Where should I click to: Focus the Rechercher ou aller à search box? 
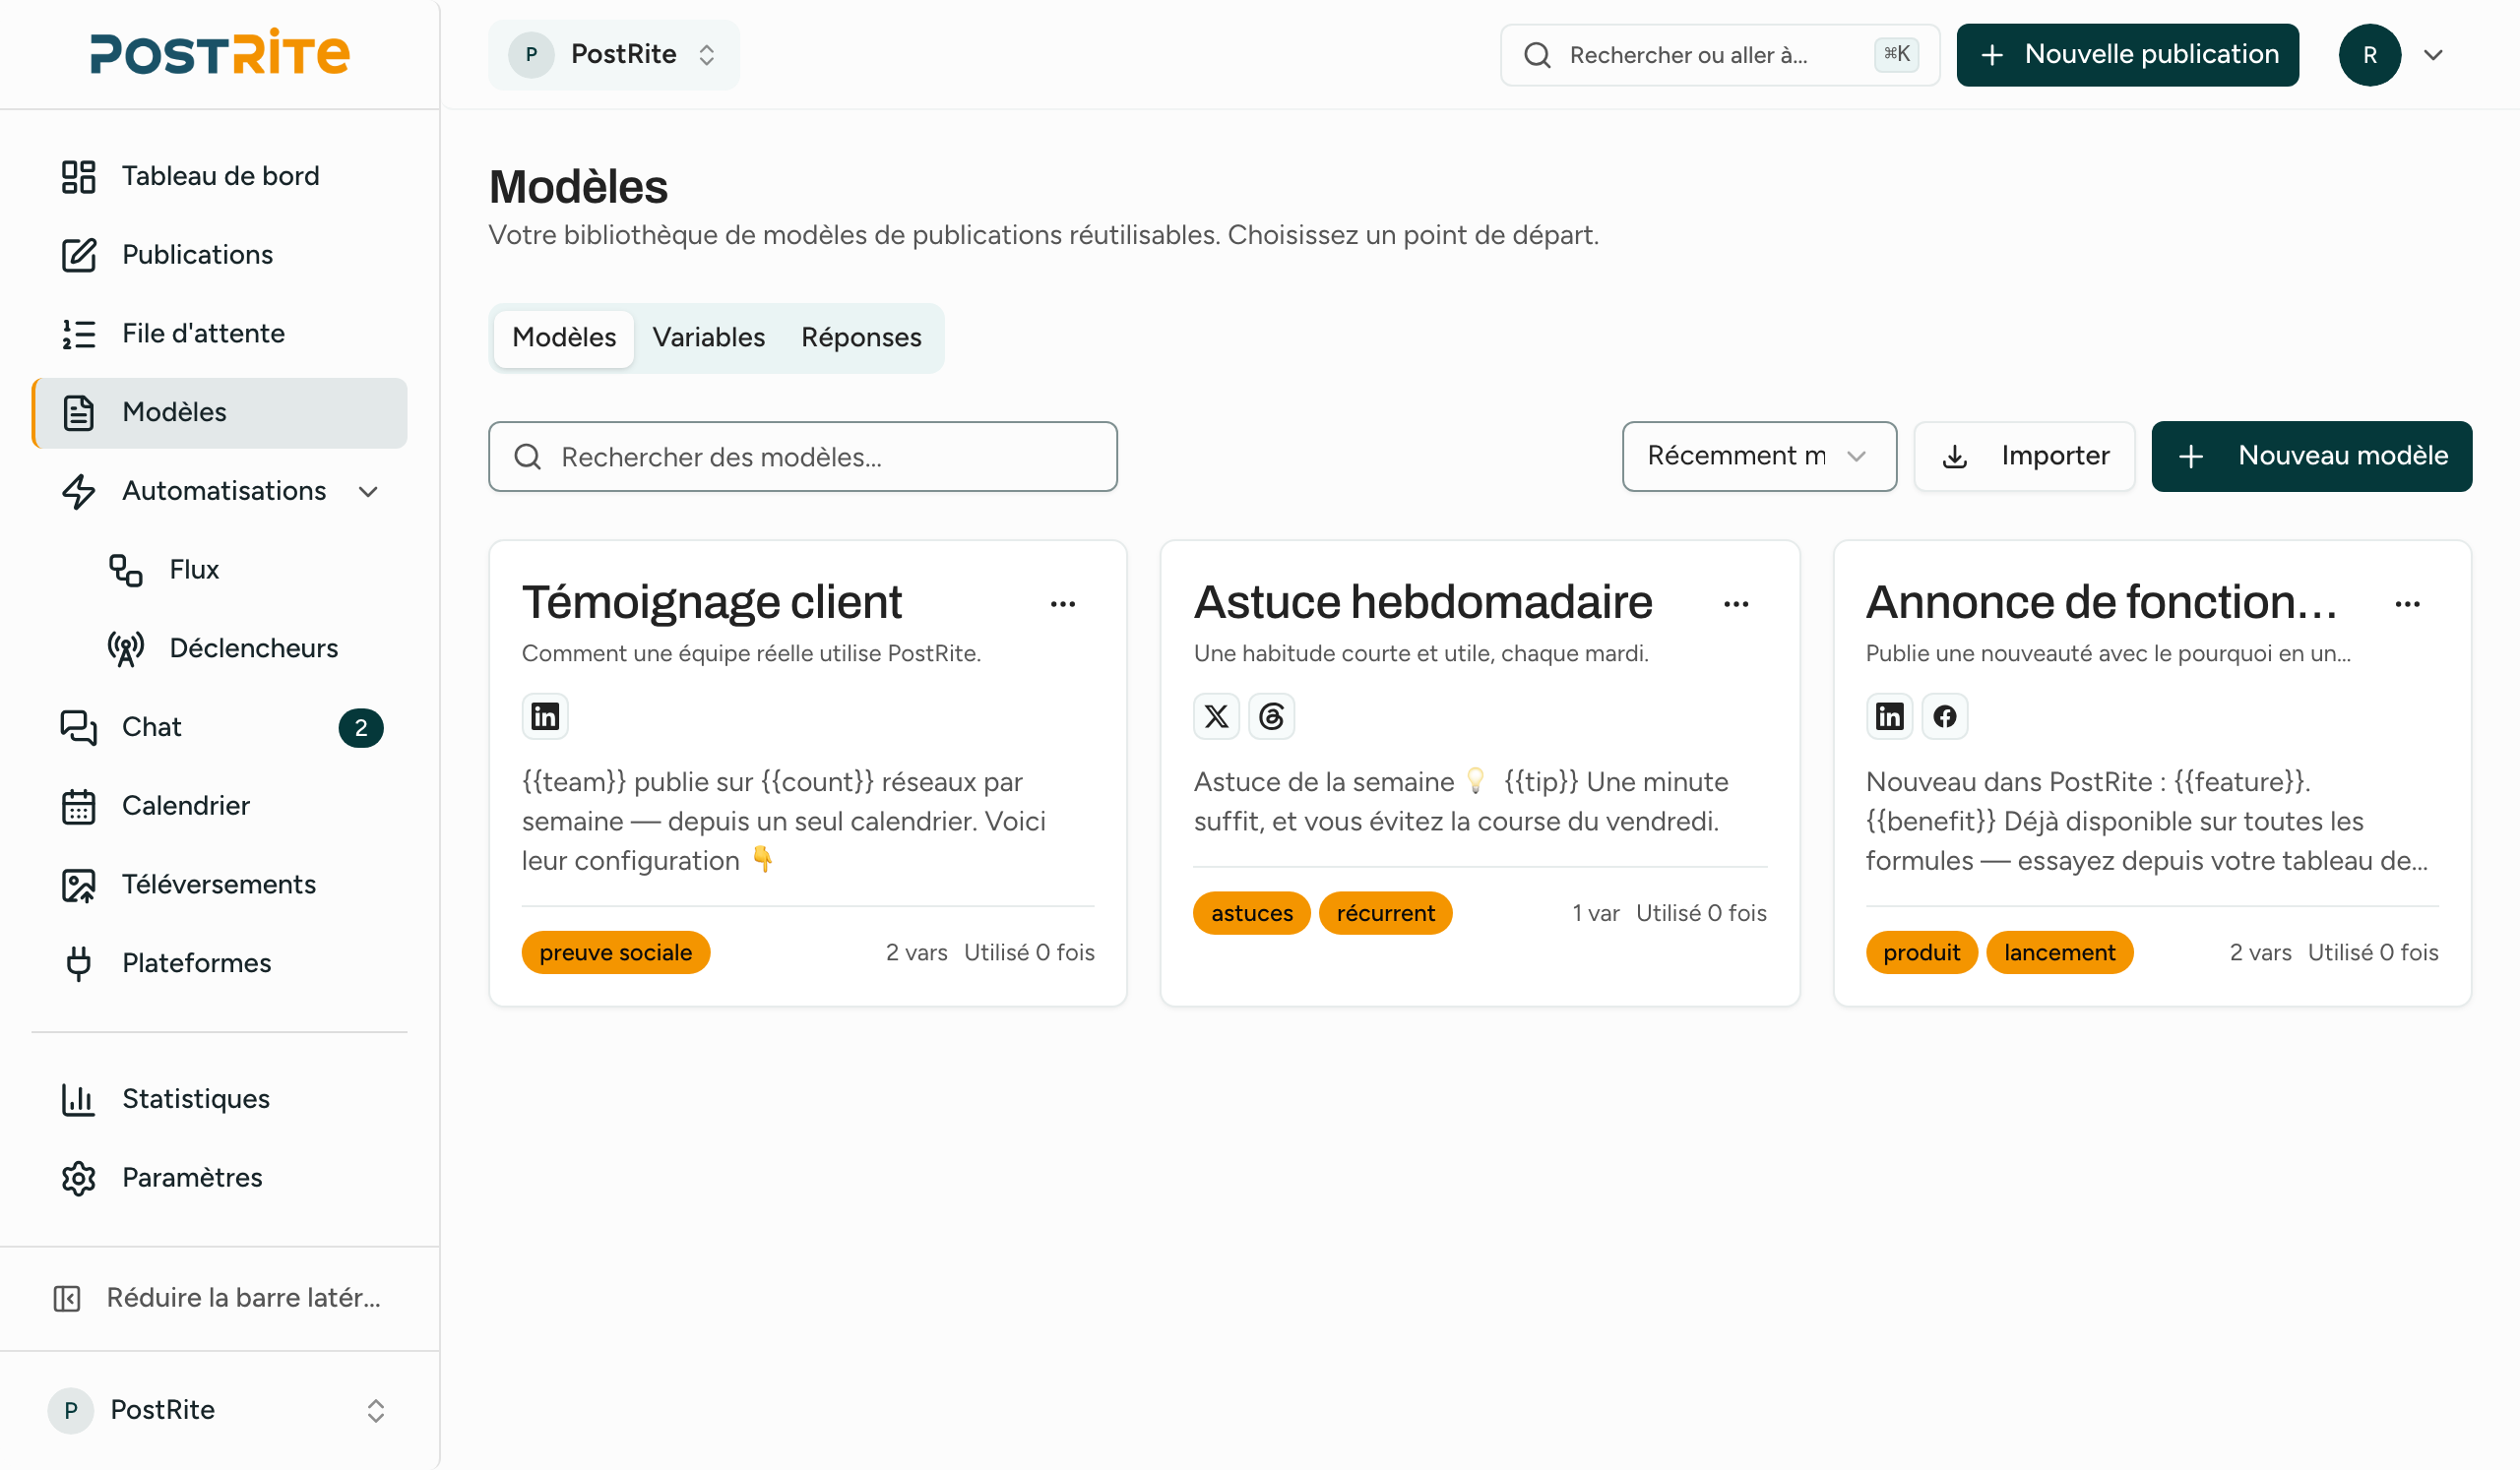pyautogui.click(x=1720, y=55)
